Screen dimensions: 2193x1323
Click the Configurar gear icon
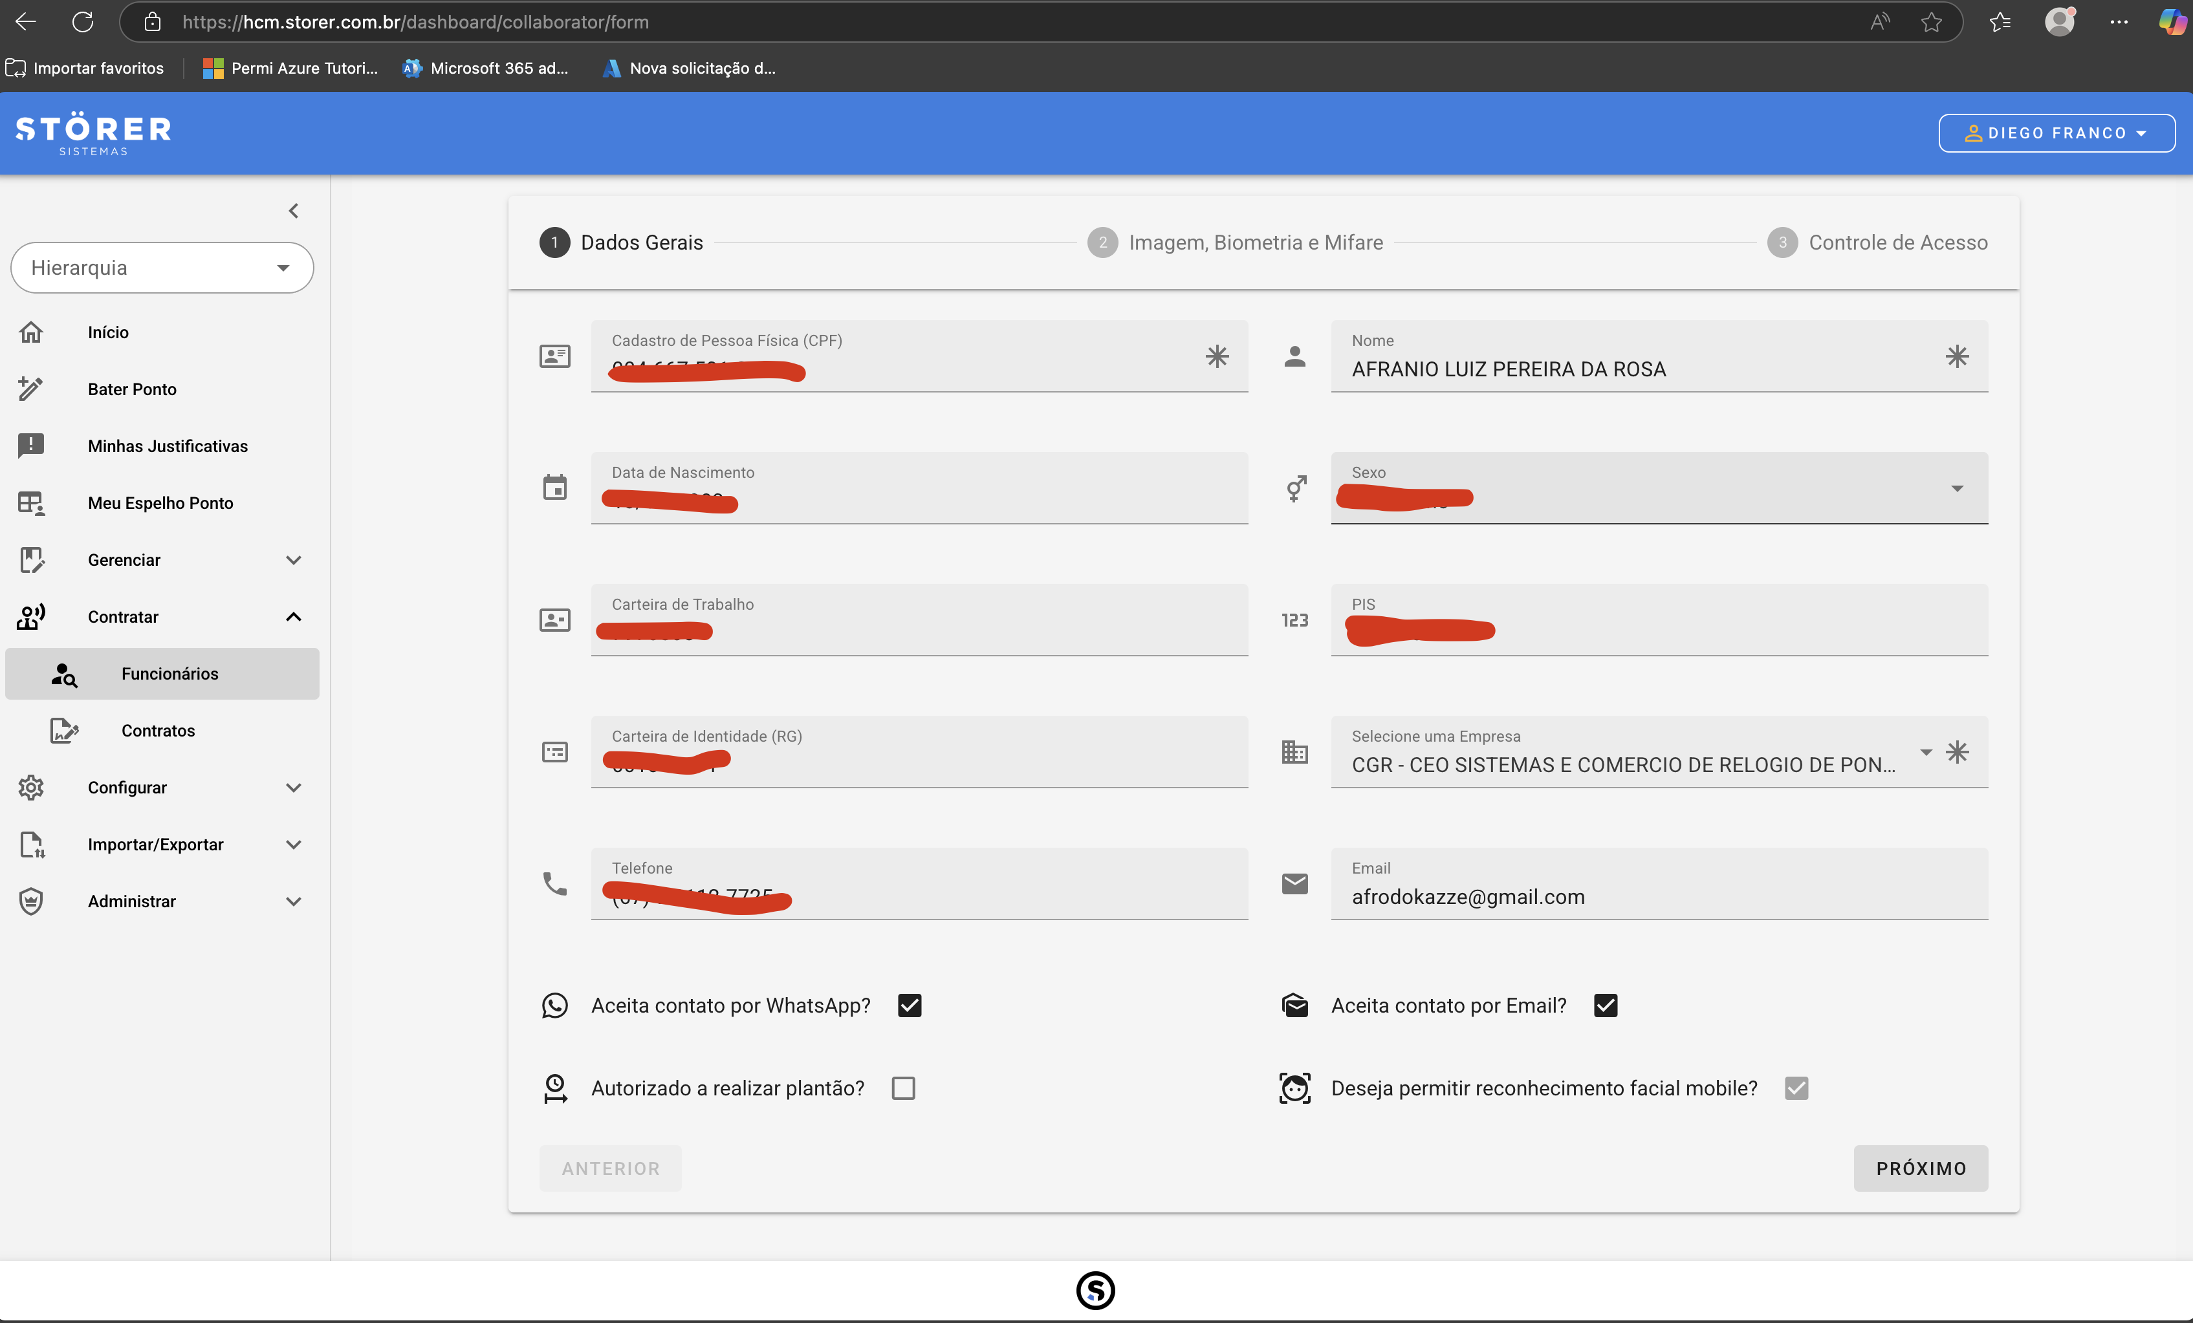[x=31, y=788]
